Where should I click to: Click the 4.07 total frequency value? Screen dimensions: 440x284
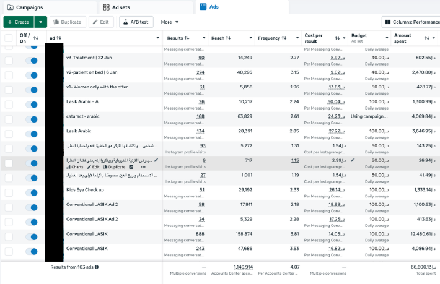tap(295, 267)
